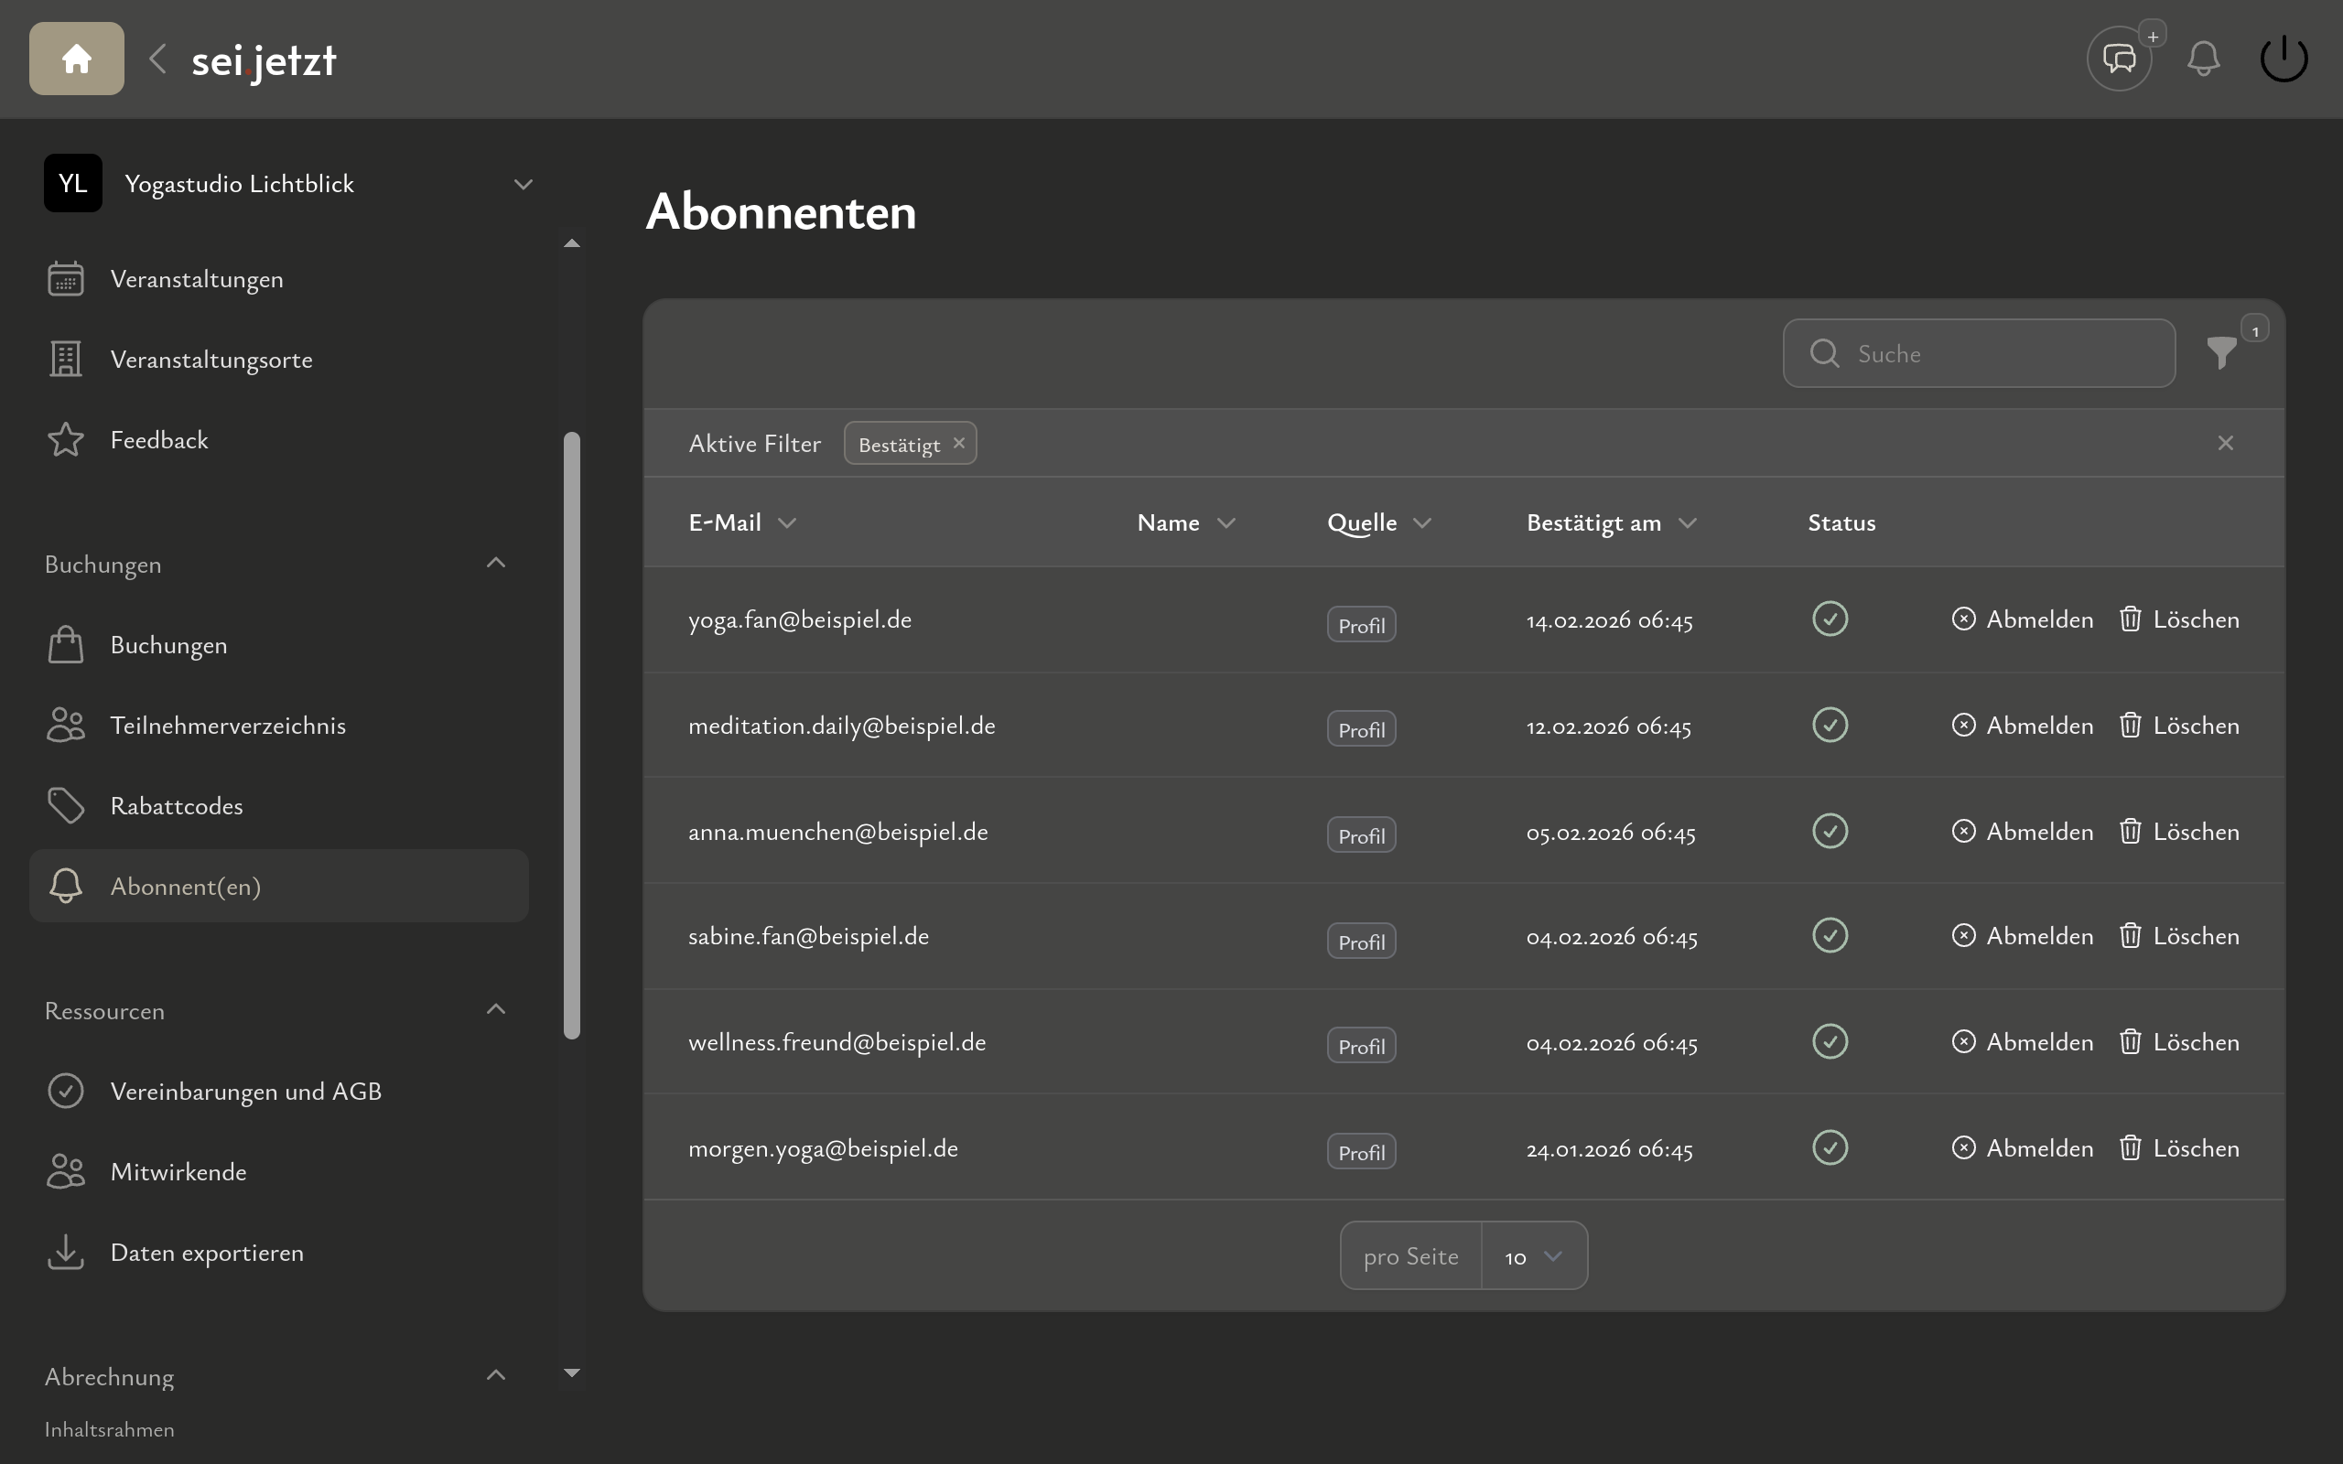
Task: Open the filter funnel icon
Action: (2221, 353)
